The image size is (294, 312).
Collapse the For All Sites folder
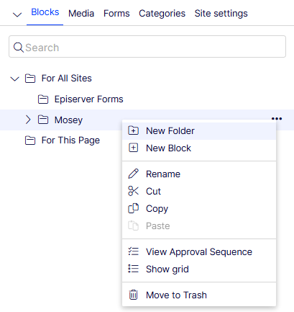pyautogui.click(x=15, y=79)
